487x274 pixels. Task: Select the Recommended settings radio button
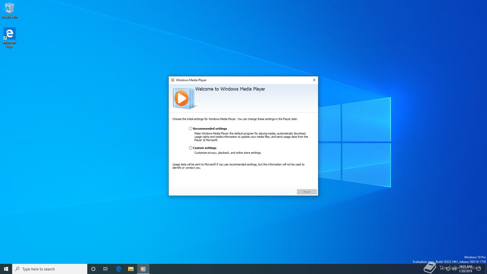click(x=190, y=129)
